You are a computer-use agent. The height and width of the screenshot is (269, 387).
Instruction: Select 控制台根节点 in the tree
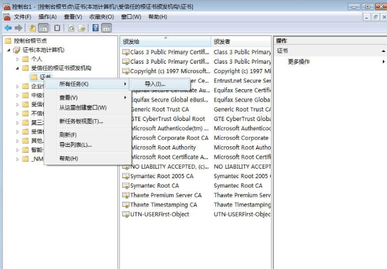30,41
